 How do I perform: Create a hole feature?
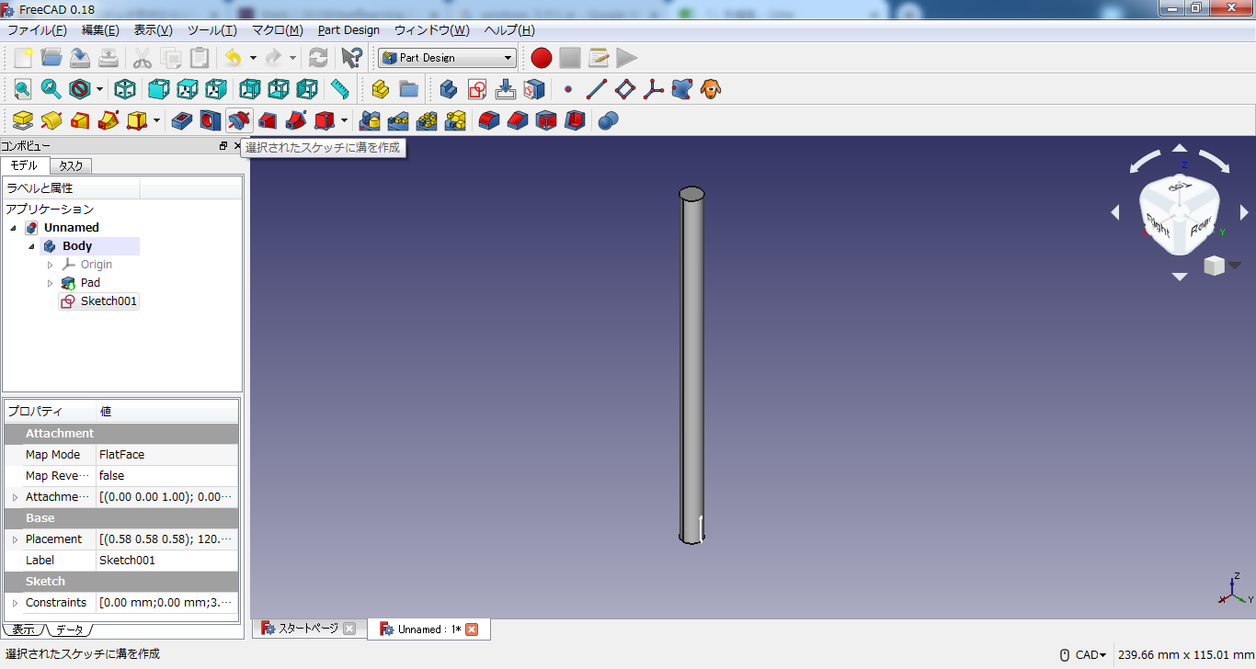point(211,120)
